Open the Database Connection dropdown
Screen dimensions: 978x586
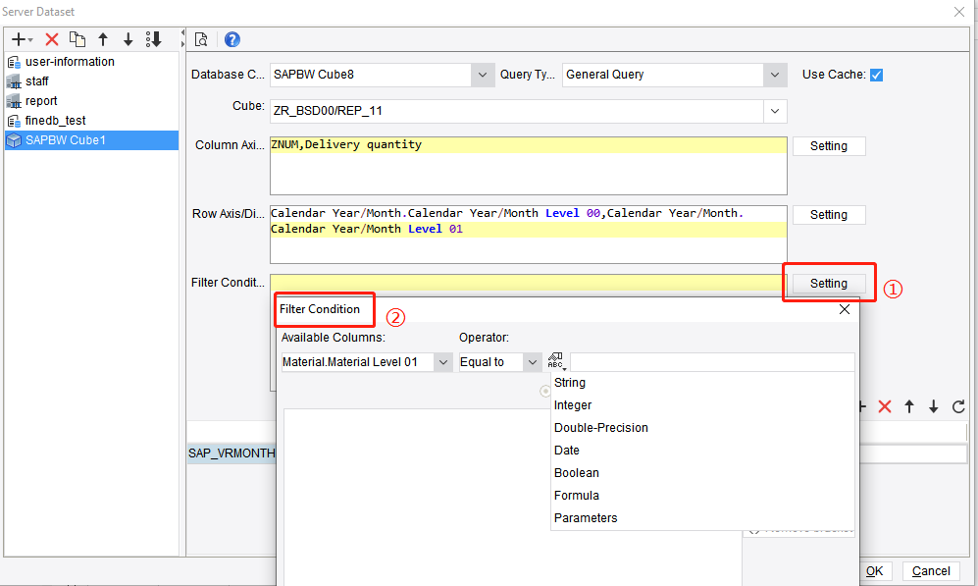482,75
